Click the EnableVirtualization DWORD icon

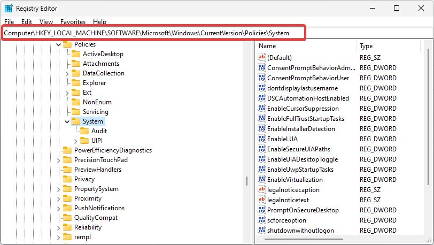[261, 179]
